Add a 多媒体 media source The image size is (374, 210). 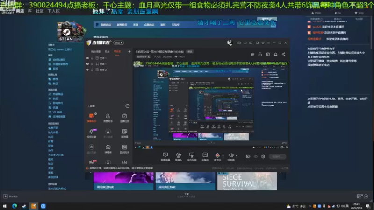click(x=205, y=157)
